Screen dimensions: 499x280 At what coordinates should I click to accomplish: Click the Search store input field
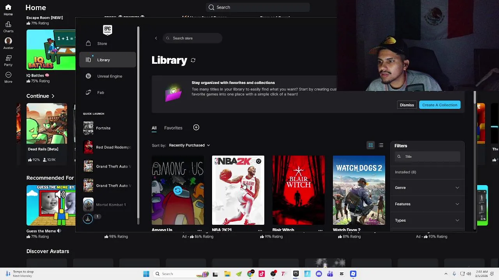click(x=193, y=38)
